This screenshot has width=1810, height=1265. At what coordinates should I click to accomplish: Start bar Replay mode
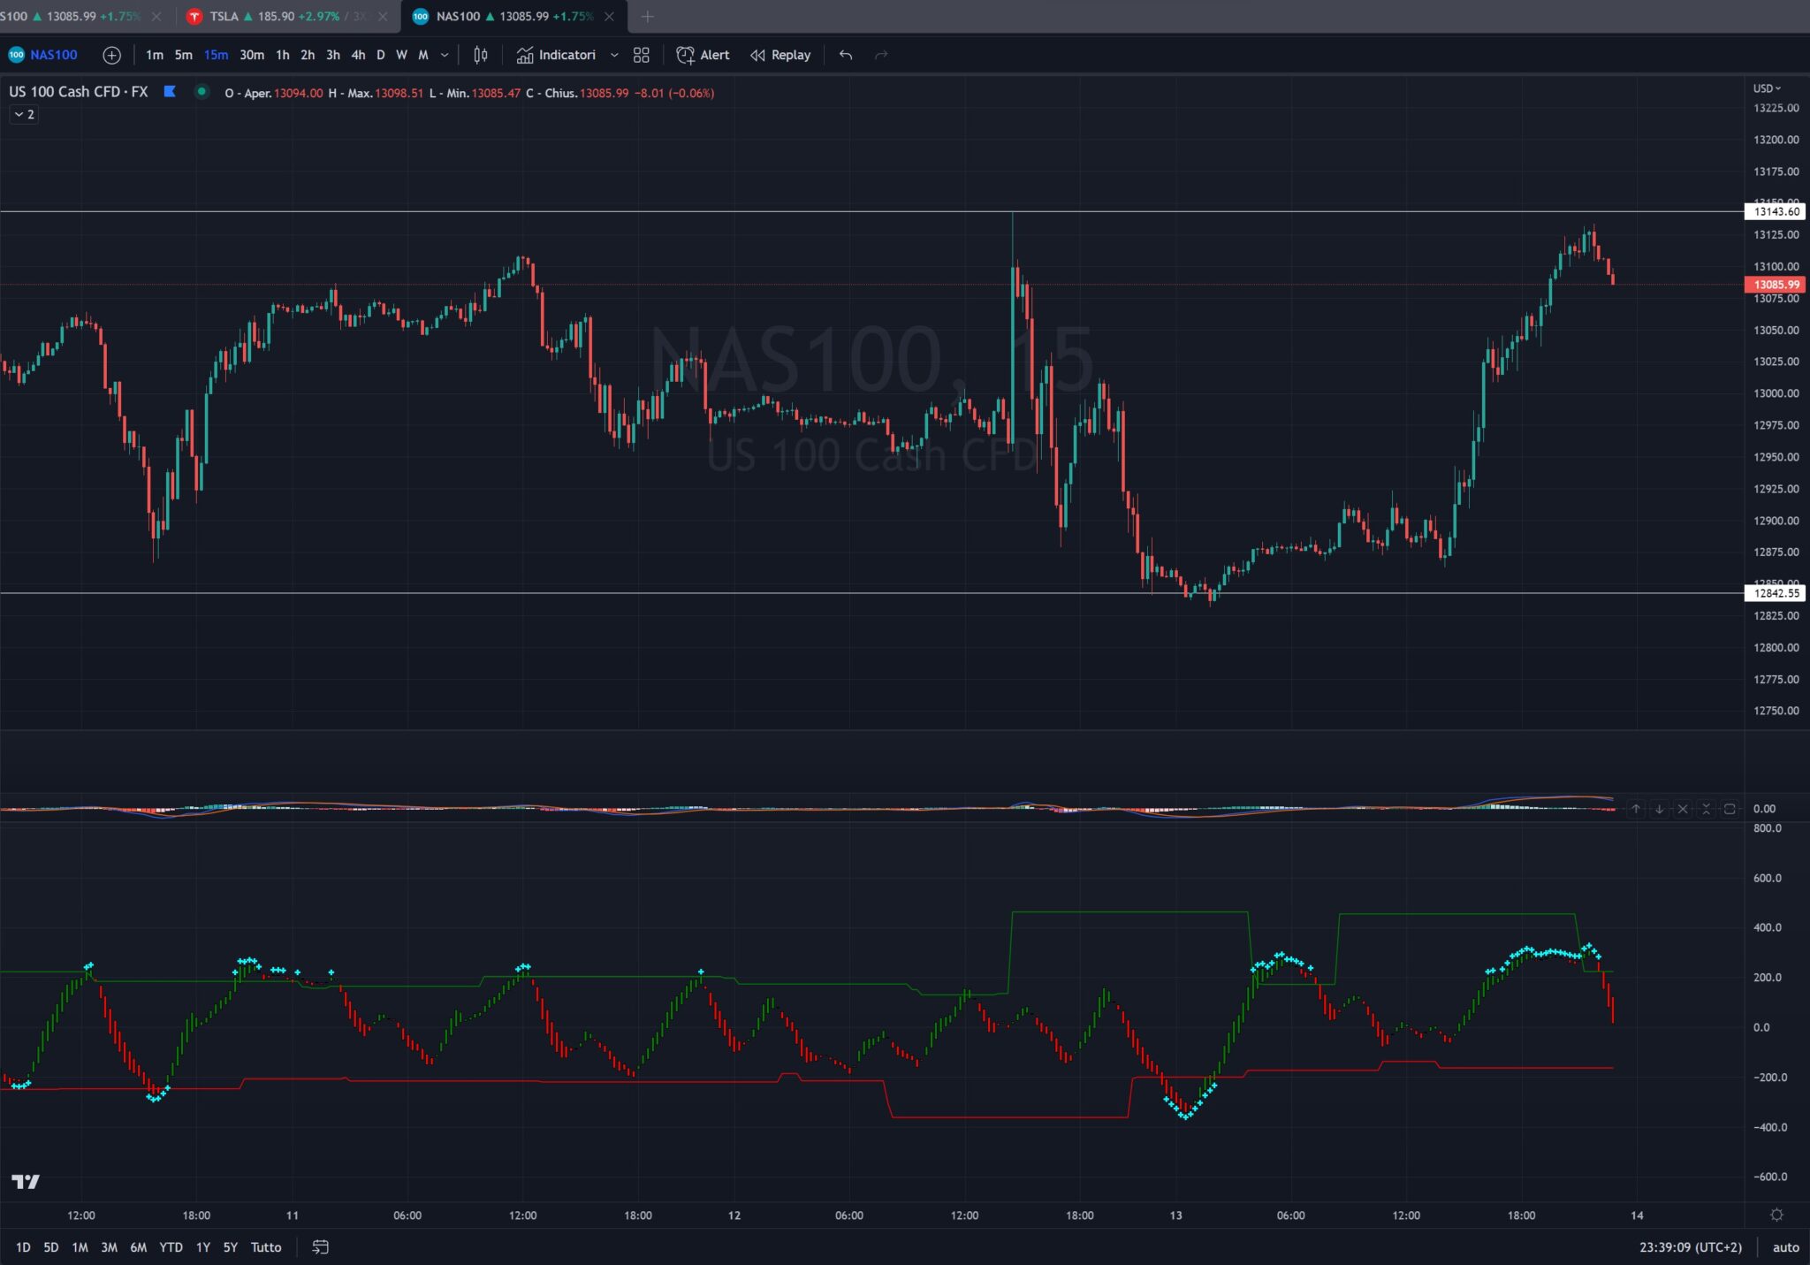(x=780, y=55)
